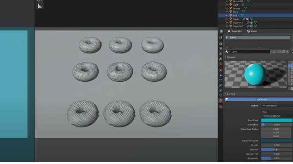This screenshot has height=164, width=293.
Task: Select the Red object in the outliner
Action: 235,15
